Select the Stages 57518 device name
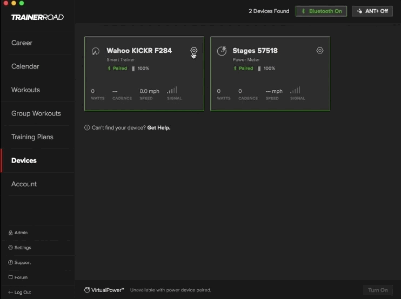The width and height of the screenshot is (401, 299). (x=255, y=51)
